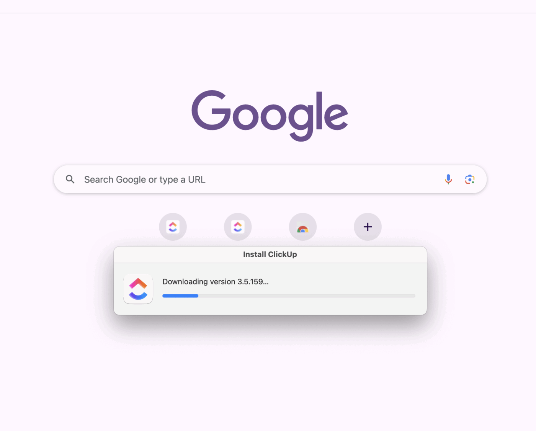The width and height of the screenshot is (536, 431).
Task: Click the voice search microphone icon
Action: (448, 179)
